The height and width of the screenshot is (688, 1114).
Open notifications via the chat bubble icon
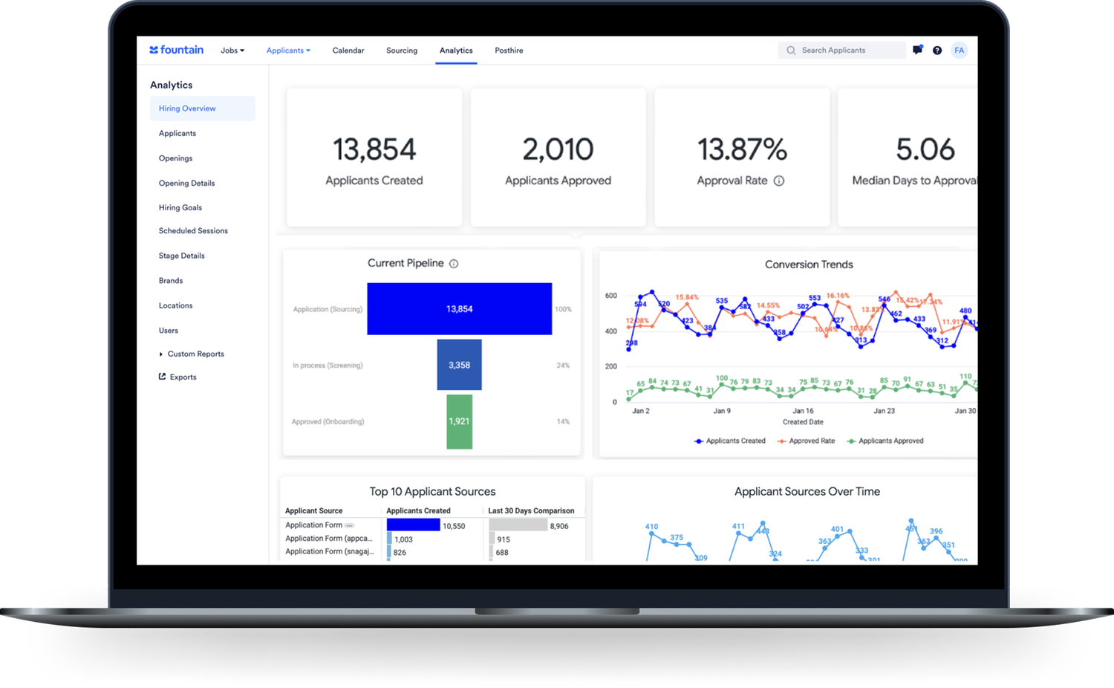917,50
